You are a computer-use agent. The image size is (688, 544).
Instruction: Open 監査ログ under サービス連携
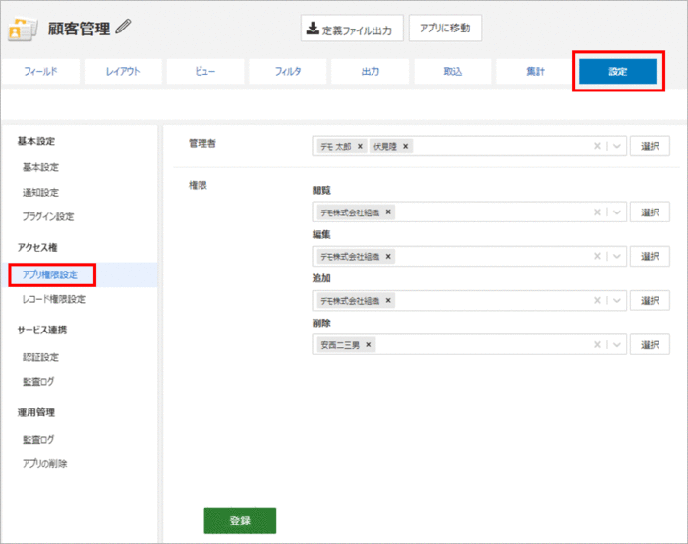point(38,381)
